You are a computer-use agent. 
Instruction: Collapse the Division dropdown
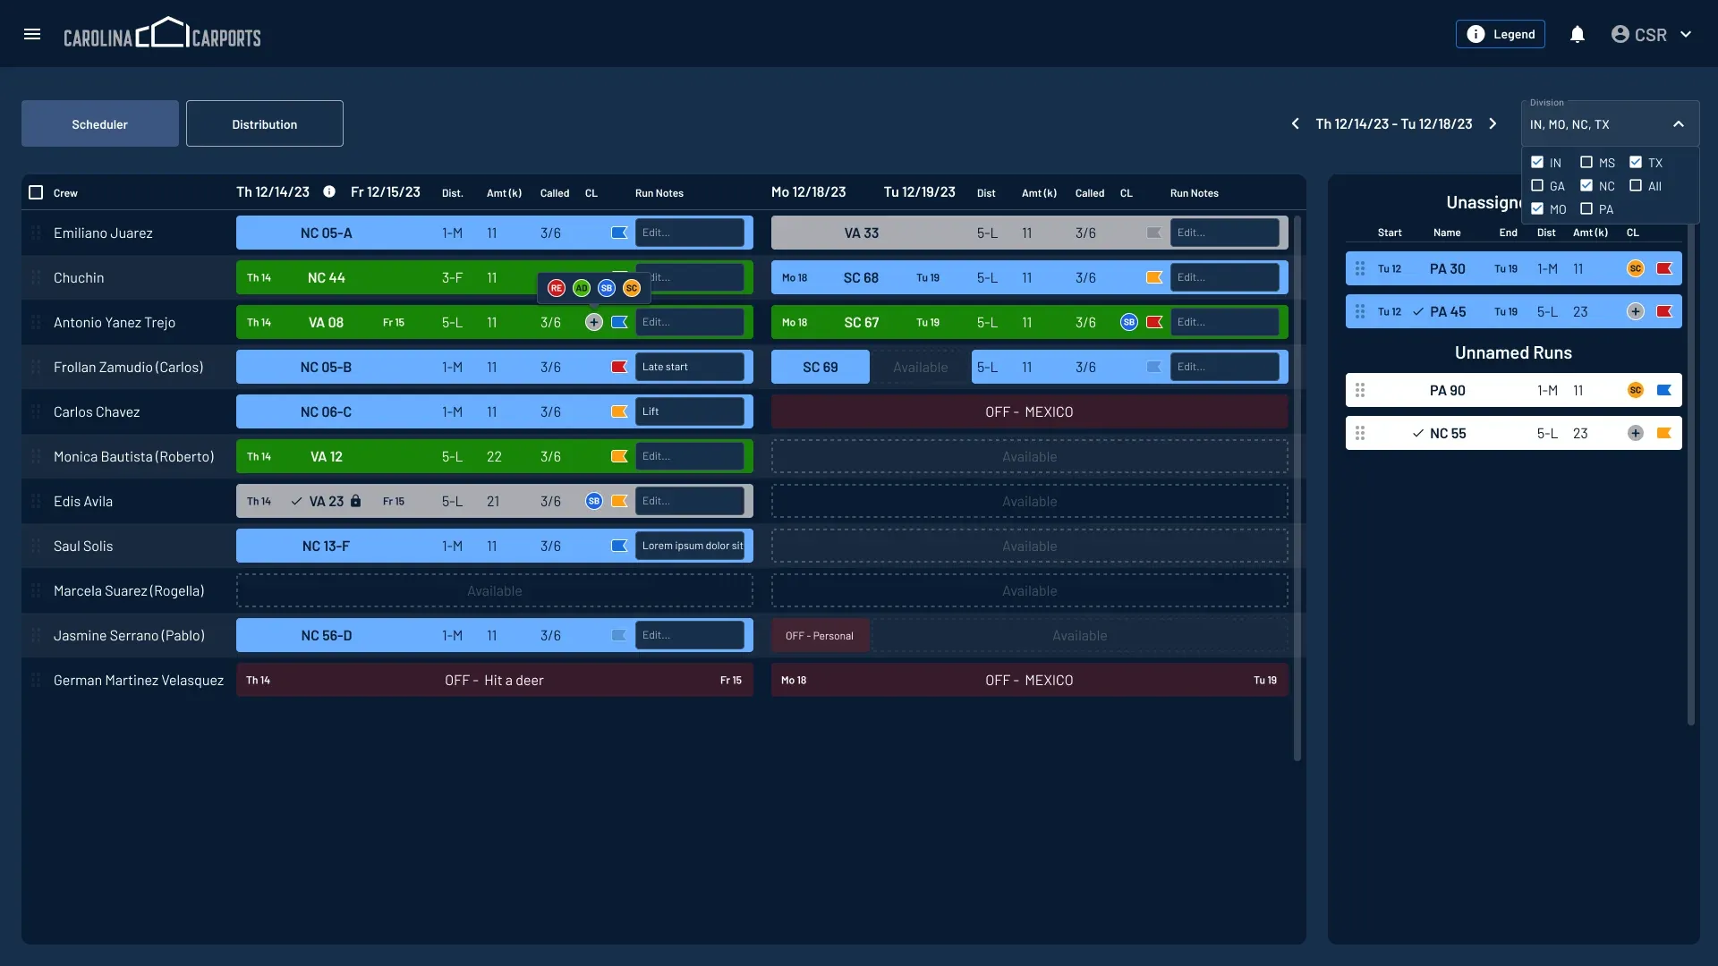click(x=1679, y=124)
